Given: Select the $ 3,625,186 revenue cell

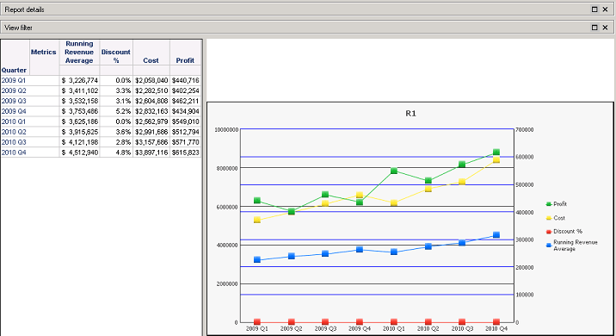Looking at the screenshot, I should tap(80, 121).
